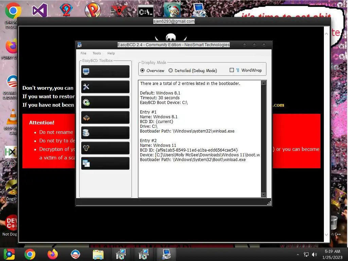Click the Dev C++ desktop icon
The height and width of the screenshot is (261, 348).
(x=11, y=223)
